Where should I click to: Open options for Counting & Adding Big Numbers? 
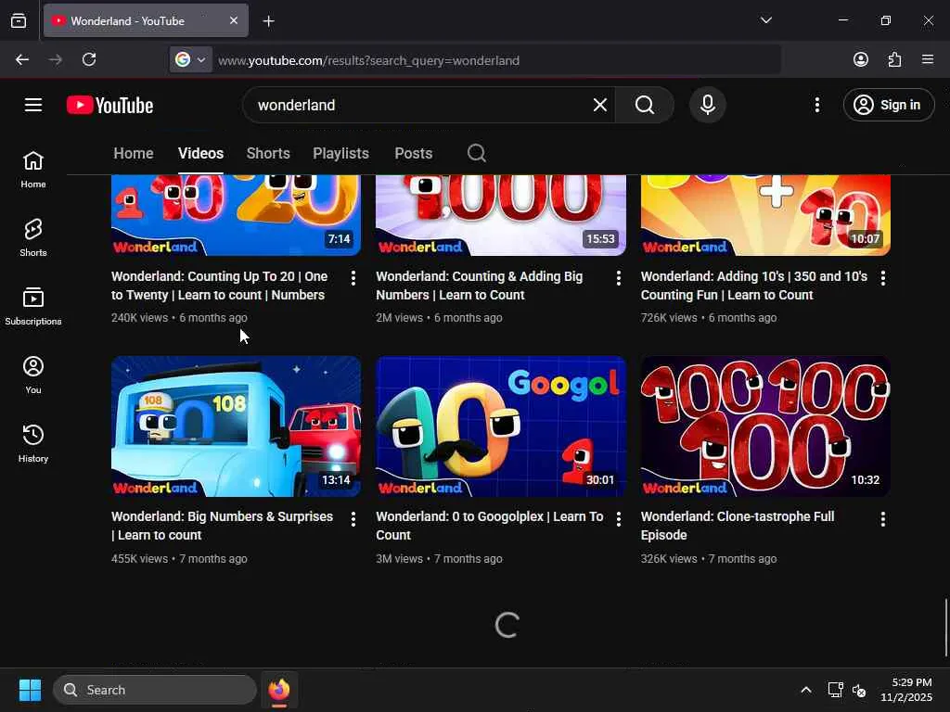point(618,278)
